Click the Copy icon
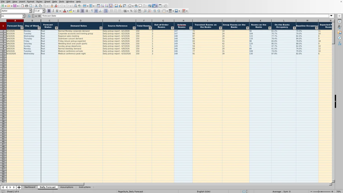 click(x=40, y=6)
